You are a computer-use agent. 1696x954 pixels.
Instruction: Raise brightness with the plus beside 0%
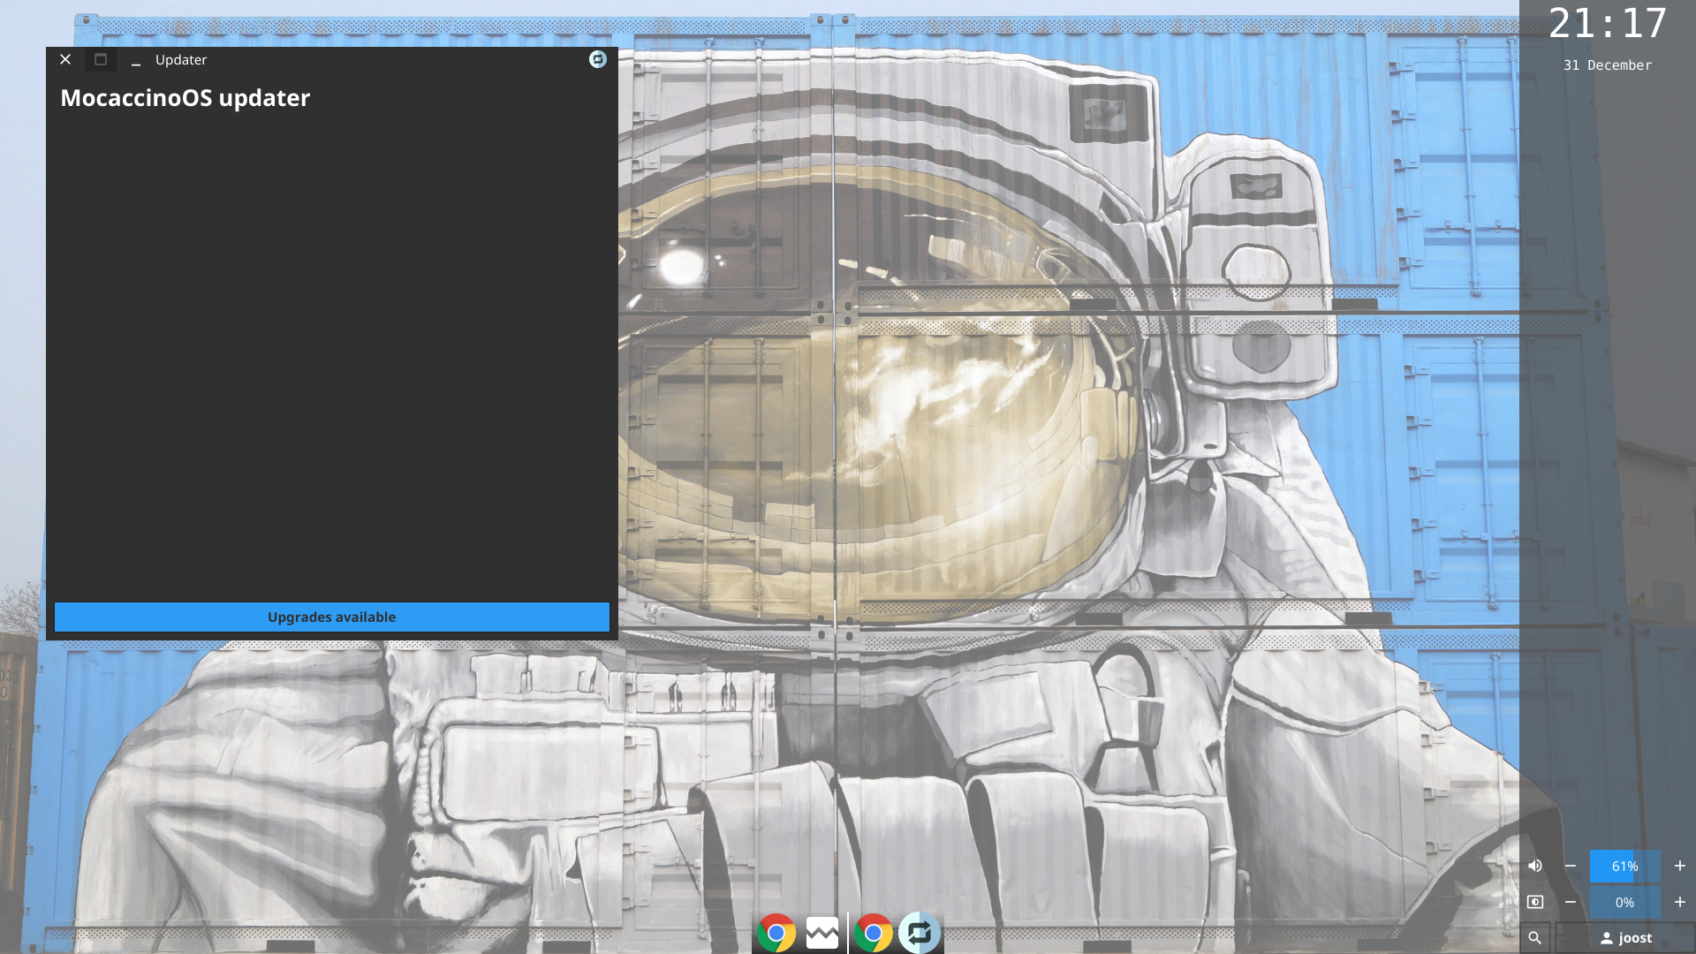[x=1679, y=902]
